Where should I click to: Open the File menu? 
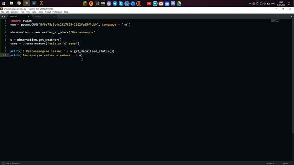2,12
